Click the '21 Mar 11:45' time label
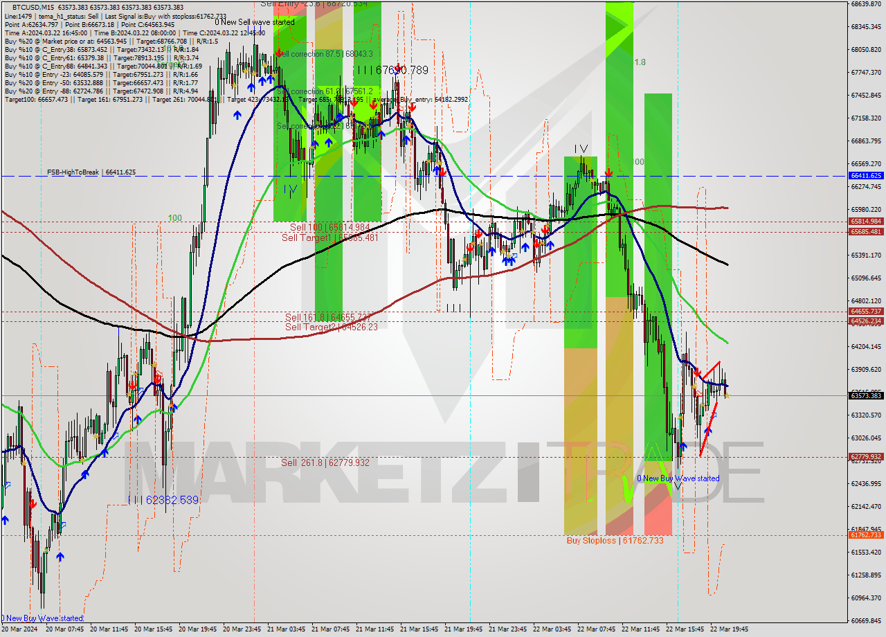886x637 pixels. 374,629
